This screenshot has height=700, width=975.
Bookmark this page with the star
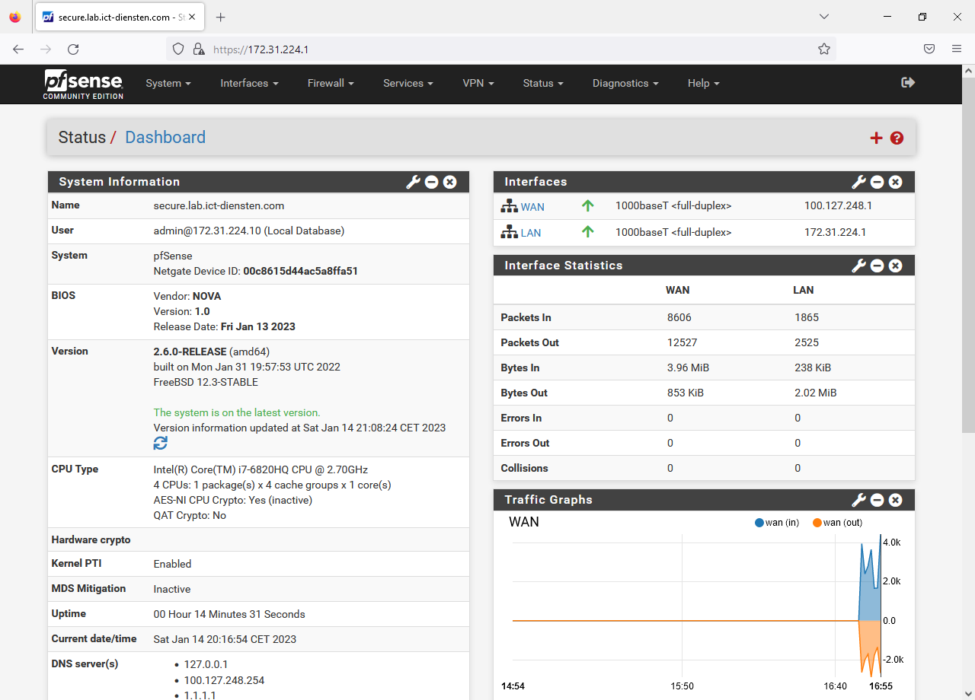(824, 49)
